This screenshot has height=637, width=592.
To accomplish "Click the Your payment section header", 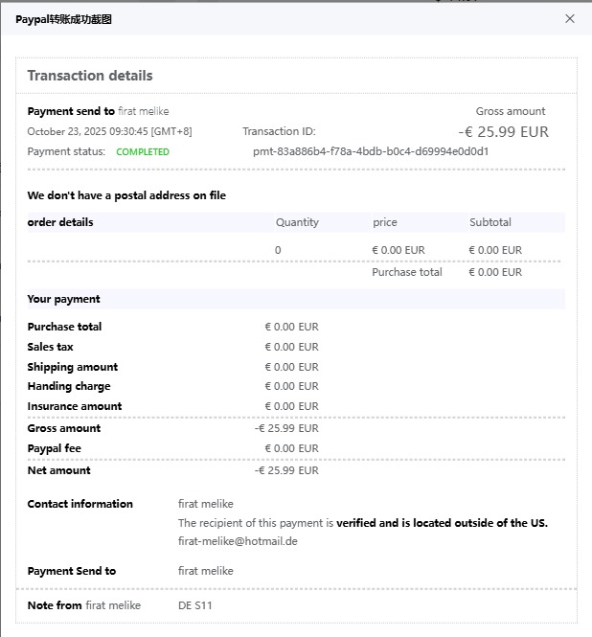I will (64, 299).
